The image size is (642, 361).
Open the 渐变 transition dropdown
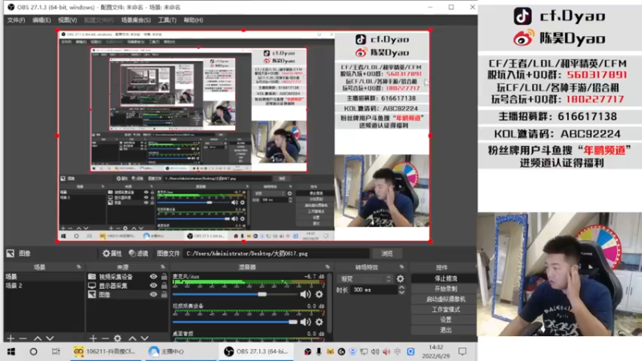point(365,278)
